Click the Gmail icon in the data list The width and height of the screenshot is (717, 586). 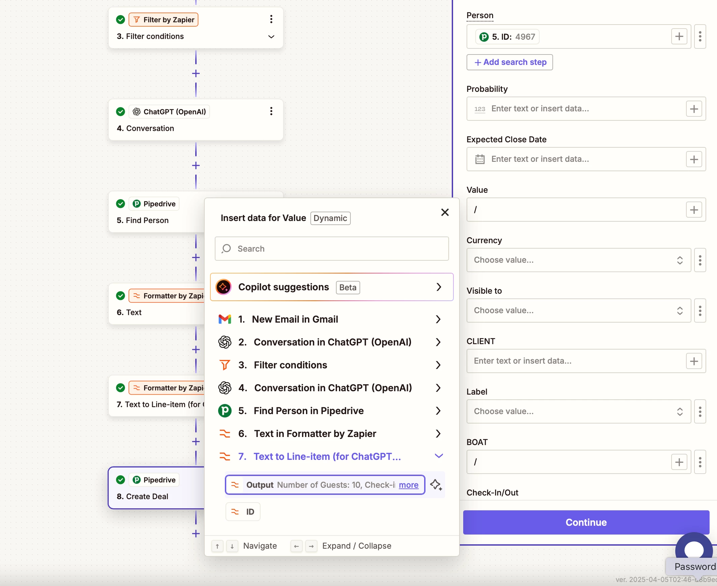click(225, 319)
